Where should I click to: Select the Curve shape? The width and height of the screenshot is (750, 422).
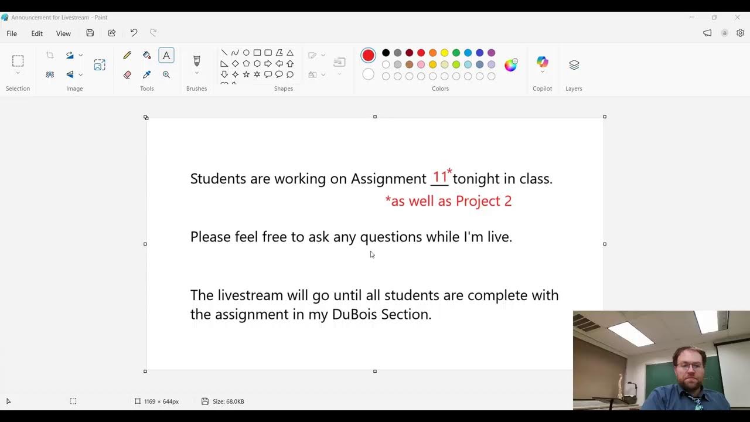click(235, 53)
